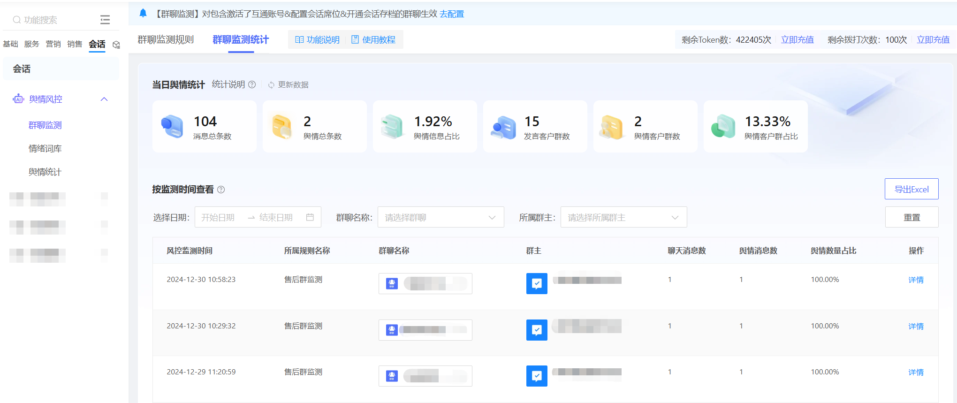Viewport: 957px width, 403px height.
Task: Click owner avatar icon in 10:58:23 row
Action: [537, 283]
